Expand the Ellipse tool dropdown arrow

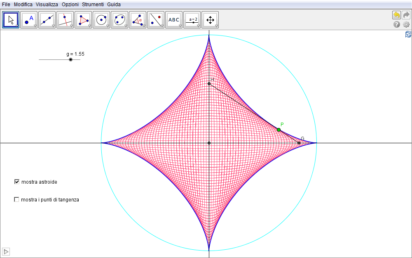(126, 26)
